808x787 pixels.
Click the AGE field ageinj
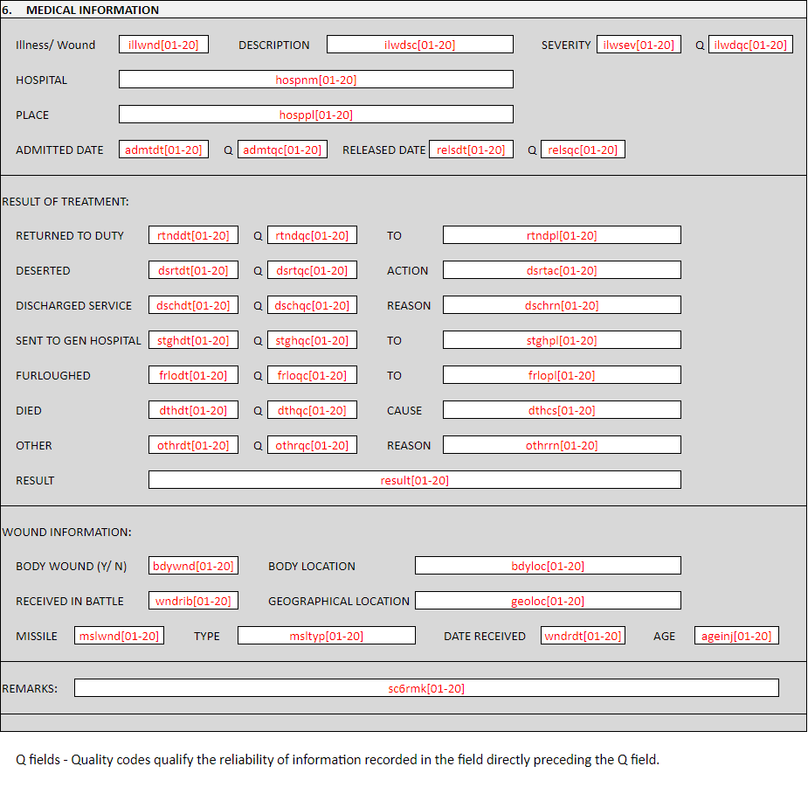(x=736, y=636)
